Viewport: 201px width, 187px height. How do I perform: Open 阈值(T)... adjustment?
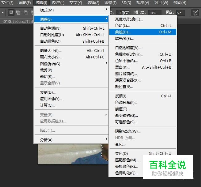[x=143, y=109]
